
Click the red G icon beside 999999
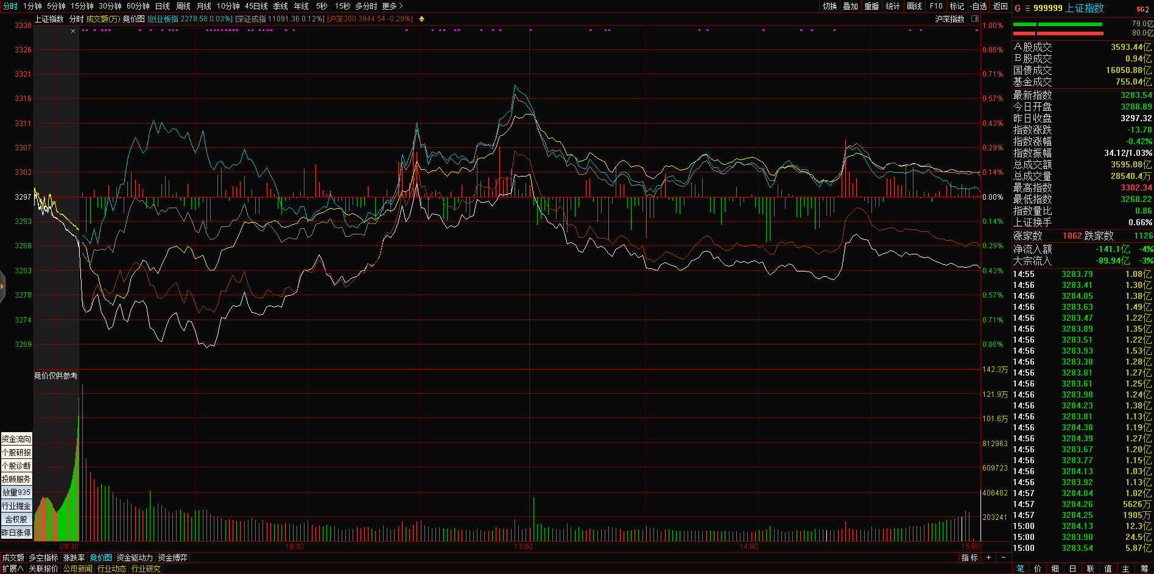coord(1017,9)
